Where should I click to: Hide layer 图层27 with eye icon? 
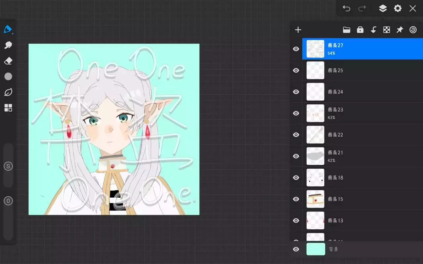click(x=296, y=49)
